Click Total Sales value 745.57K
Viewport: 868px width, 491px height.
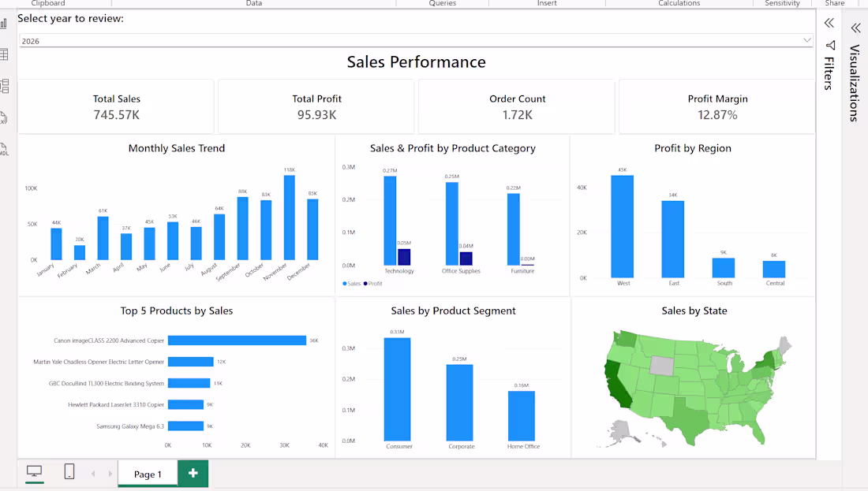(117, 115)
